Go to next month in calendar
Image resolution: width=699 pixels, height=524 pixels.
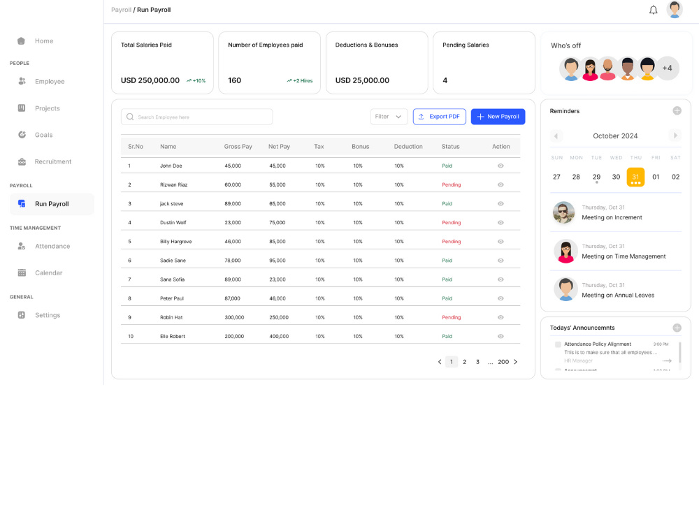pos(675,136)
